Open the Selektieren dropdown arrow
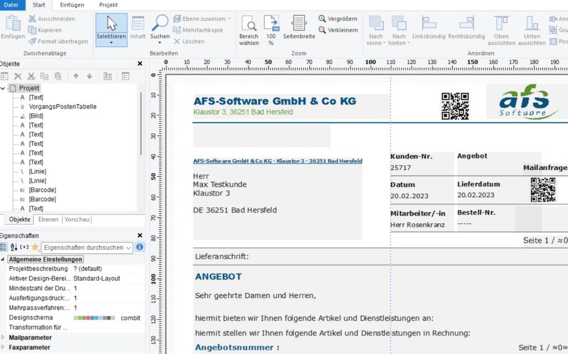Image resolution: width=568 pixels, height=354 pixels. coord(111,43)
